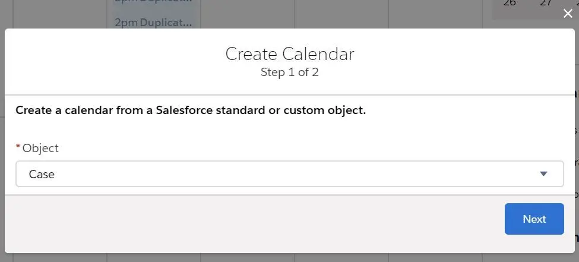
Task: Close the Create Calendar dialog via X icon
Action: [568, 14]
